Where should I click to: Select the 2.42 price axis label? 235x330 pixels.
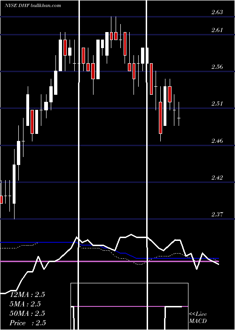(217, 178)
